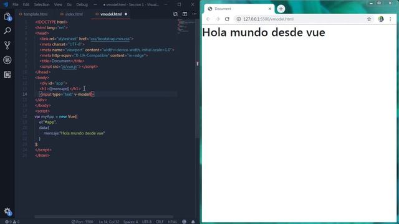Open the Explorer view in VS Code
Image resolution: width=399 pixels, height=224 pixels.
(7, 17)
